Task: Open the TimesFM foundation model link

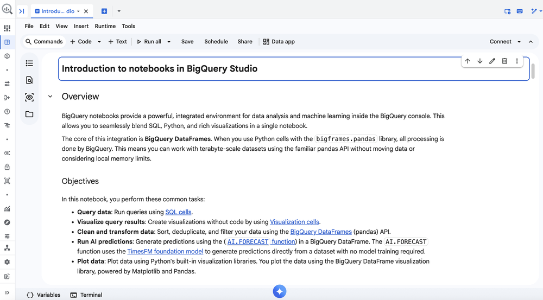Action: pos(165,252)
